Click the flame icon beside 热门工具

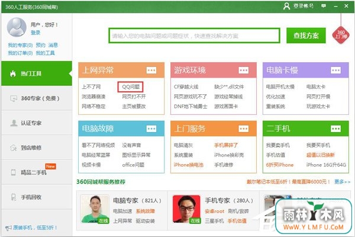pyautogui.click(x=13, y=73)
